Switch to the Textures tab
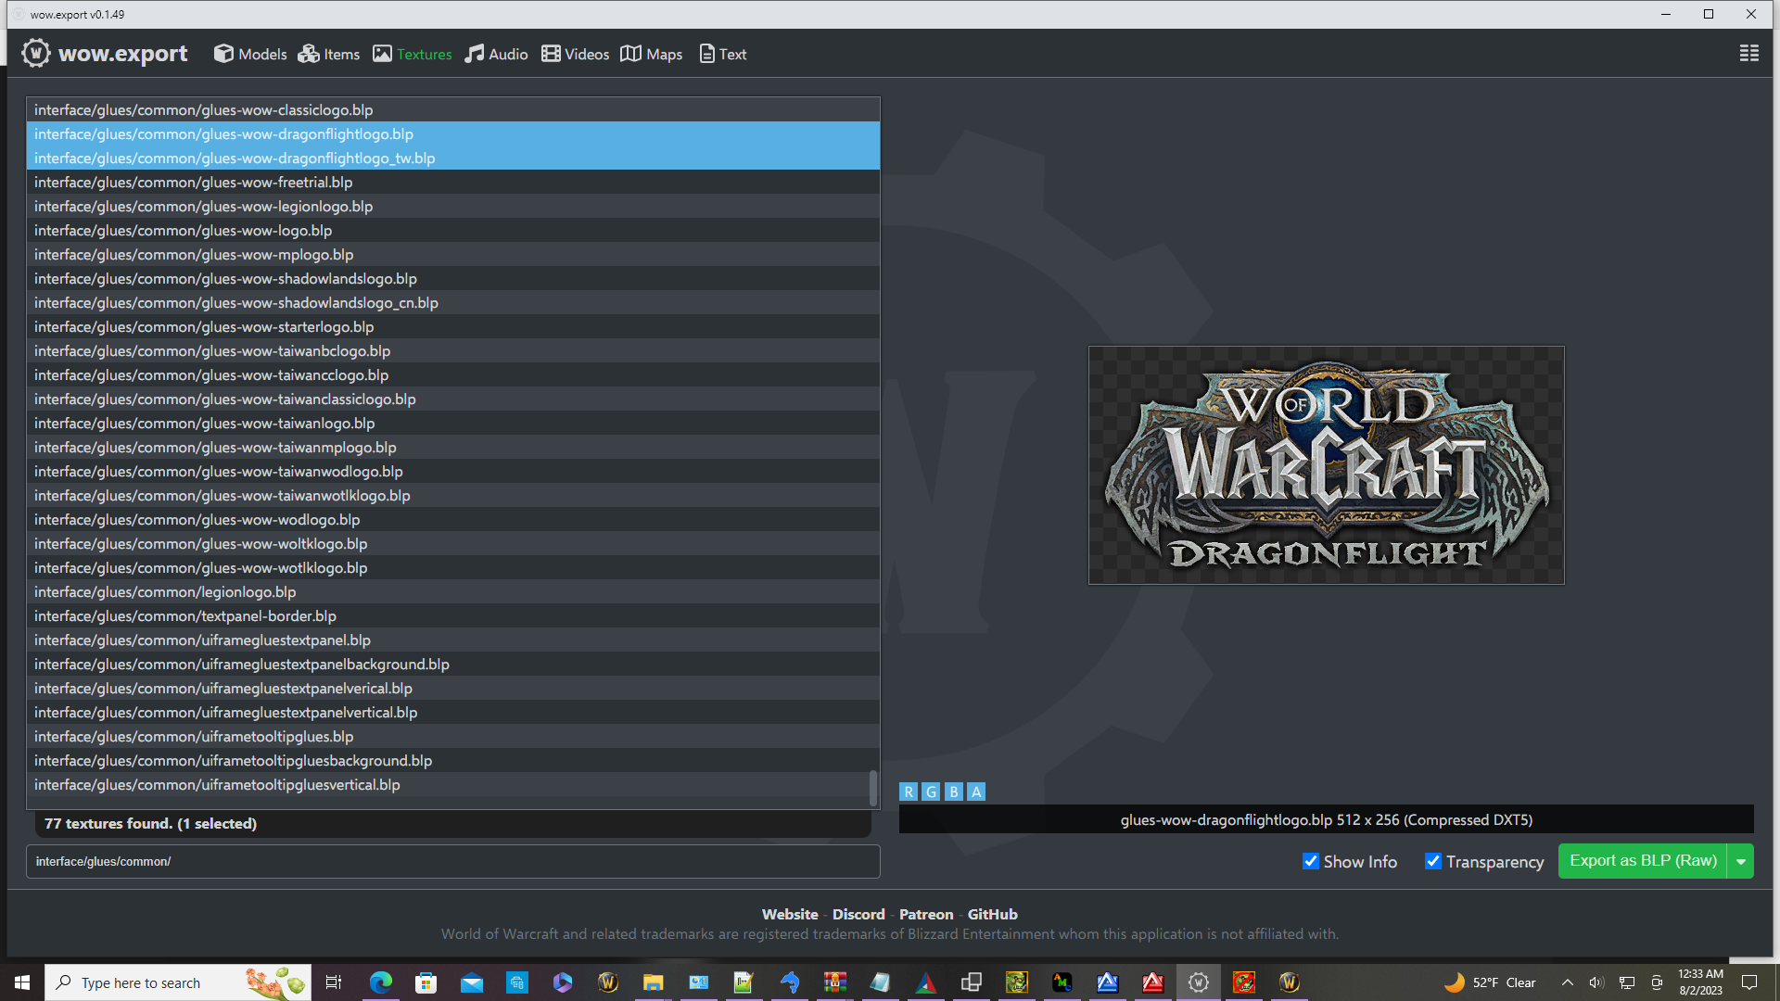This screenshot has width=1780, height=1001. (x=413, y=54)
